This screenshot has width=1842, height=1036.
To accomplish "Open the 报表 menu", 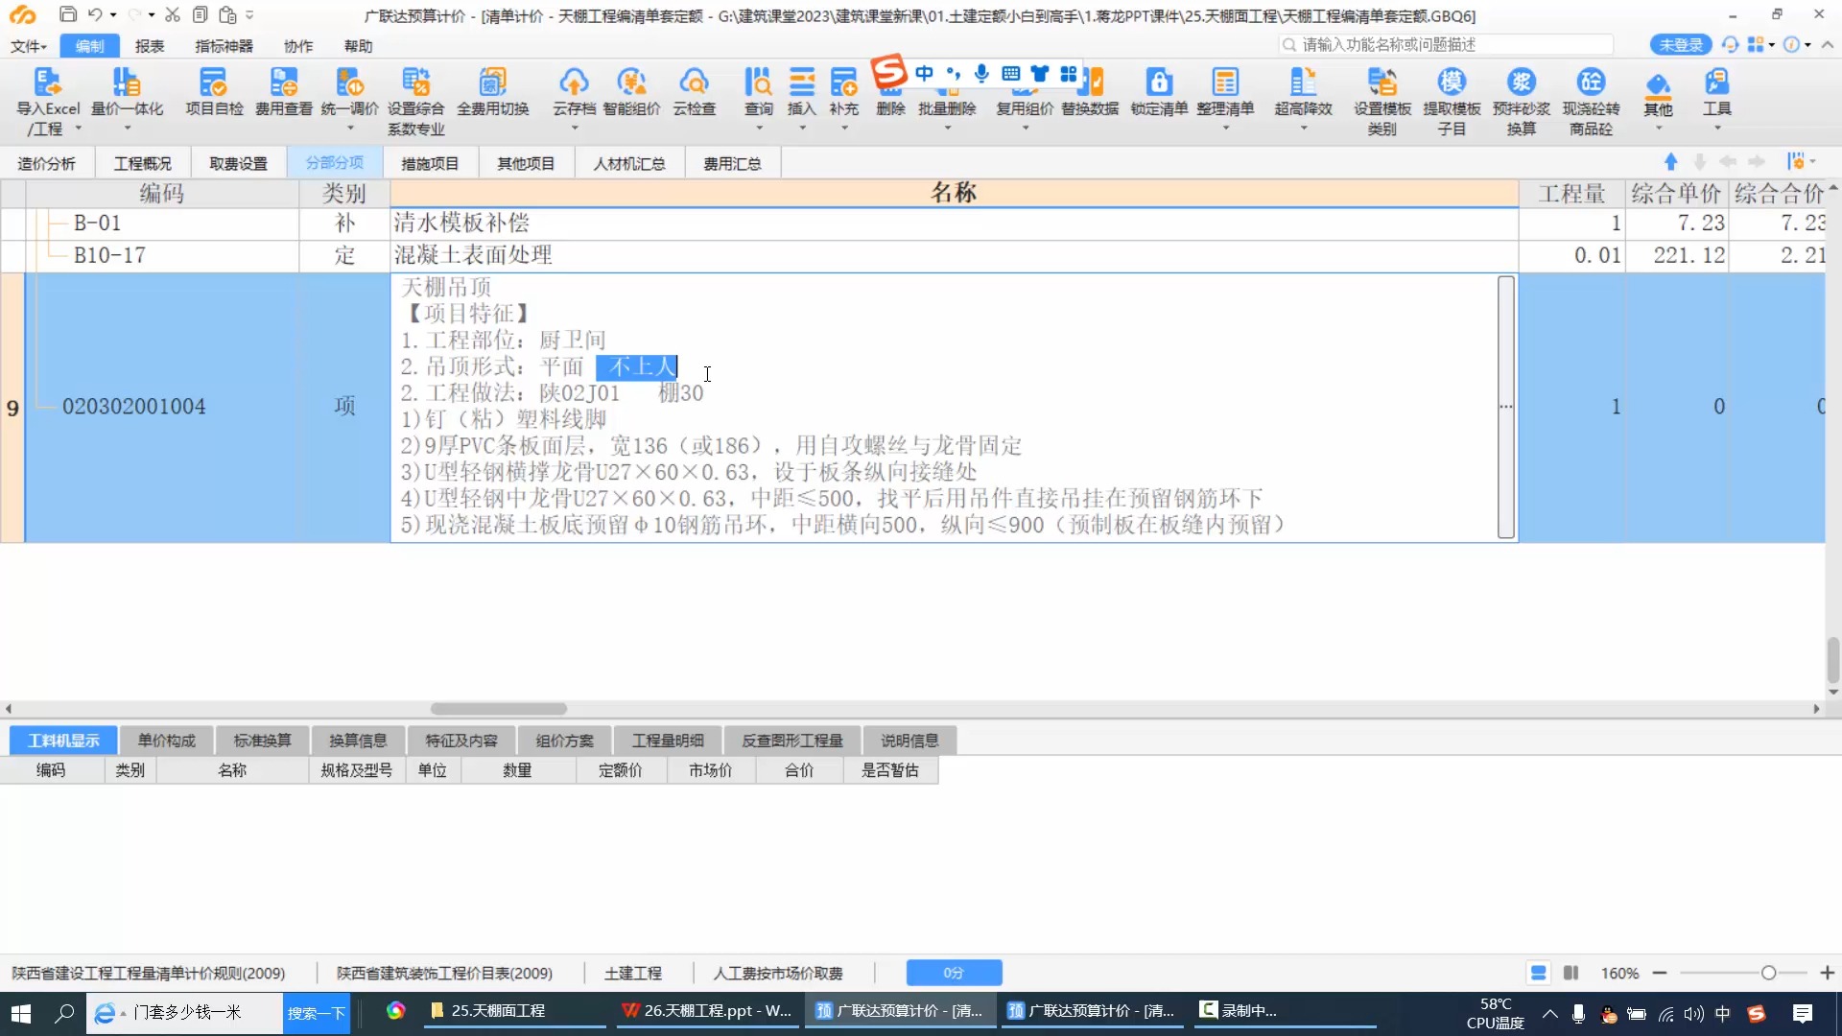I will click(x=149, y=45).
